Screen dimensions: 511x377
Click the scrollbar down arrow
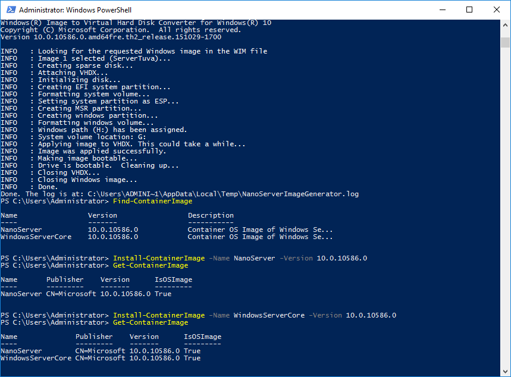pos(504,372)
